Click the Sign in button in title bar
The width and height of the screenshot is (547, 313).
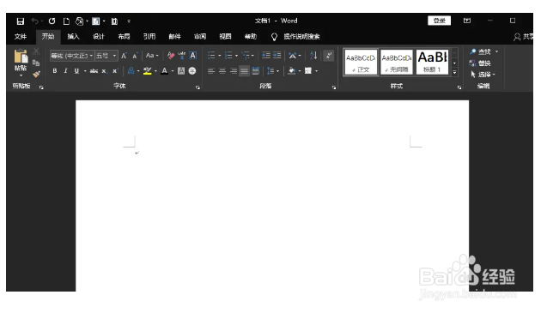[x=439, y=21]
